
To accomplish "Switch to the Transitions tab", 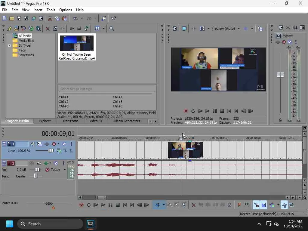I will click(70, 121).
